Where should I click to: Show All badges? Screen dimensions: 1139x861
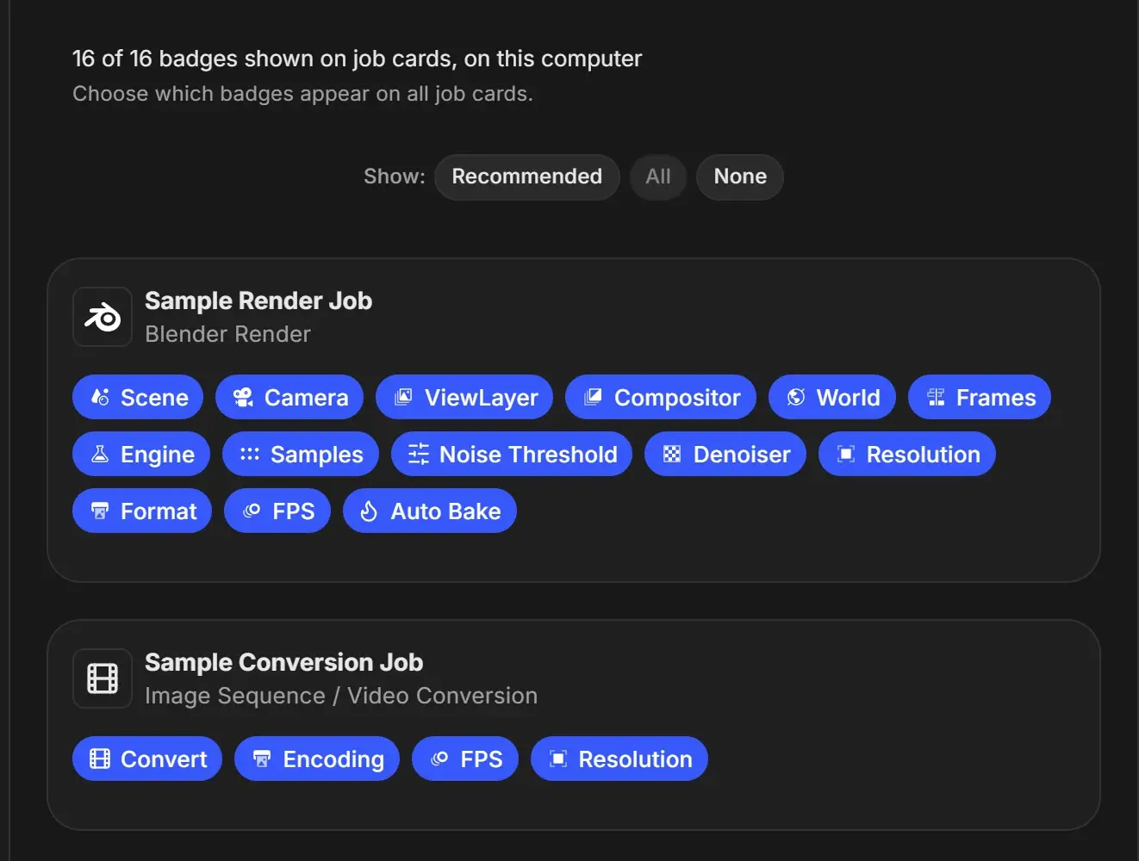[658, 177]
